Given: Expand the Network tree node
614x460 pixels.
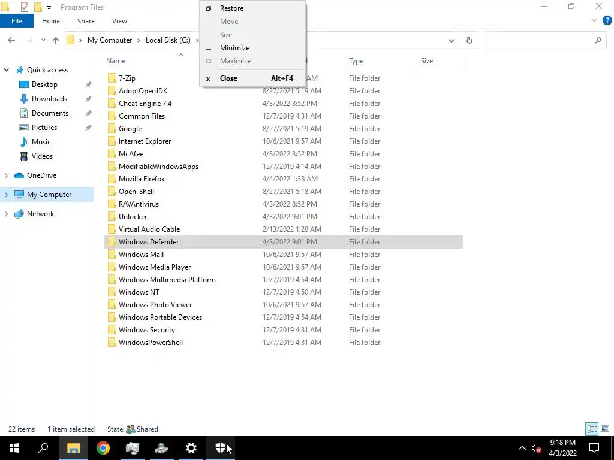Looking at the screenshot, I should tap(6, 214).
